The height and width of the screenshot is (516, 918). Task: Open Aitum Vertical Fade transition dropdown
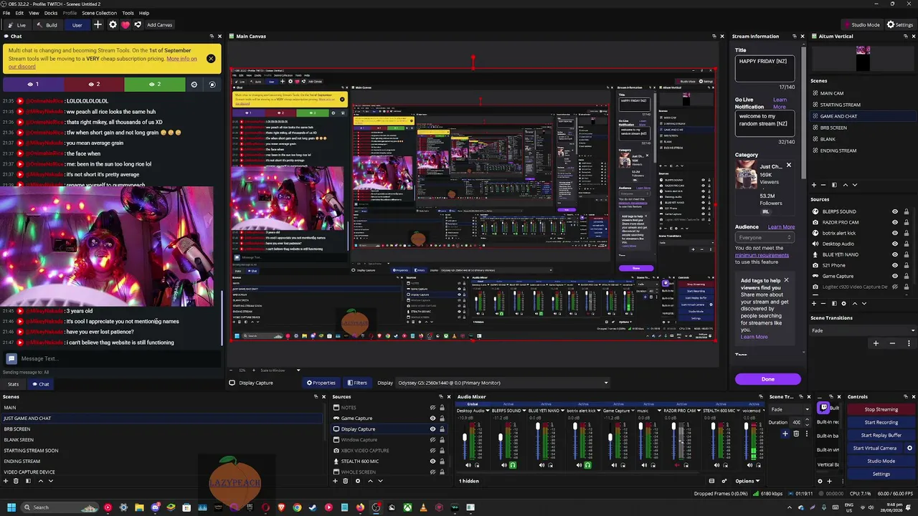point(863,330)
